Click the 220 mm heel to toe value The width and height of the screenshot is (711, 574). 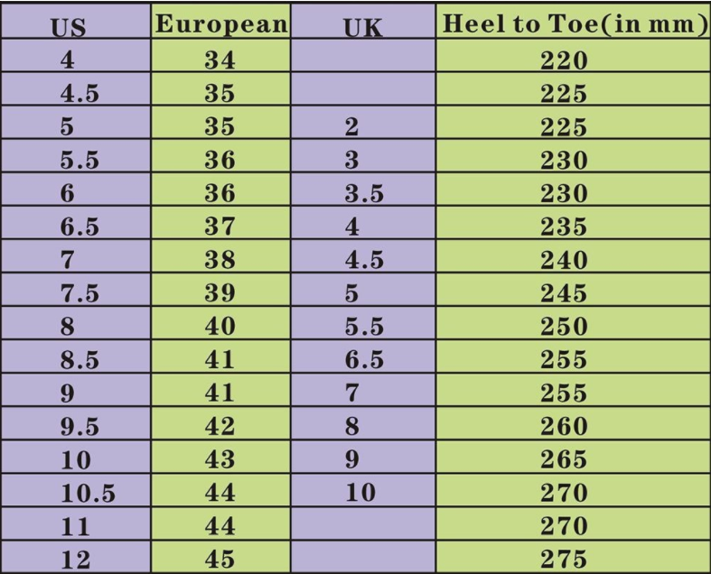click(x=564, y=61)
